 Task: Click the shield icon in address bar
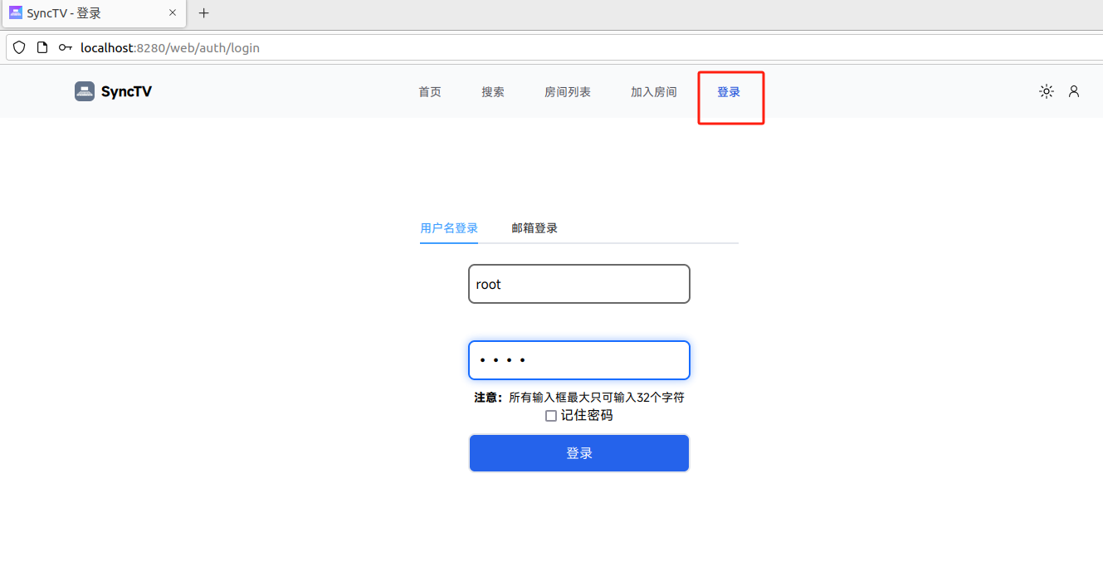[19, 47]
